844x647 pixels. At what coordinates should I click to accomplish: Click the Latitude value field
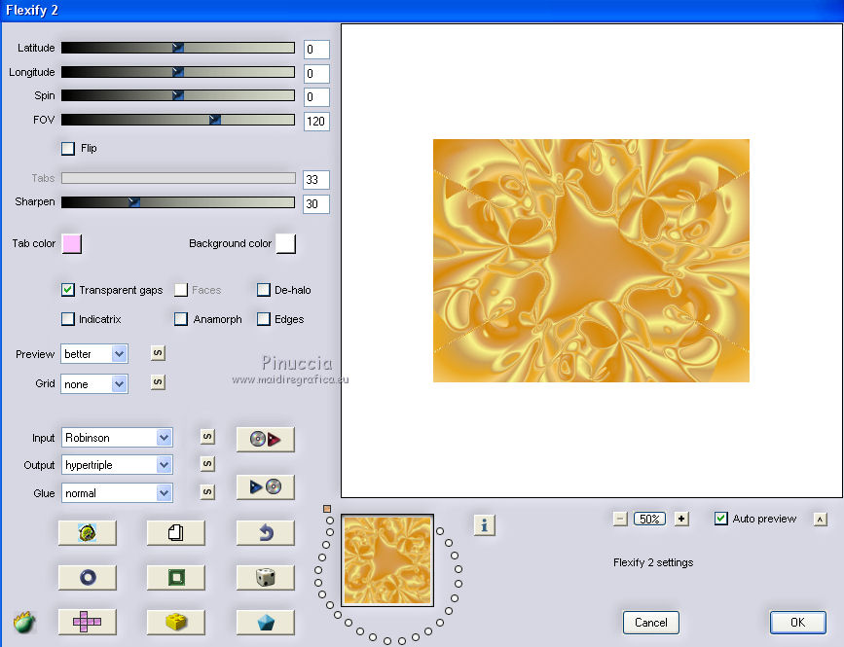click(x=316, y=50)
